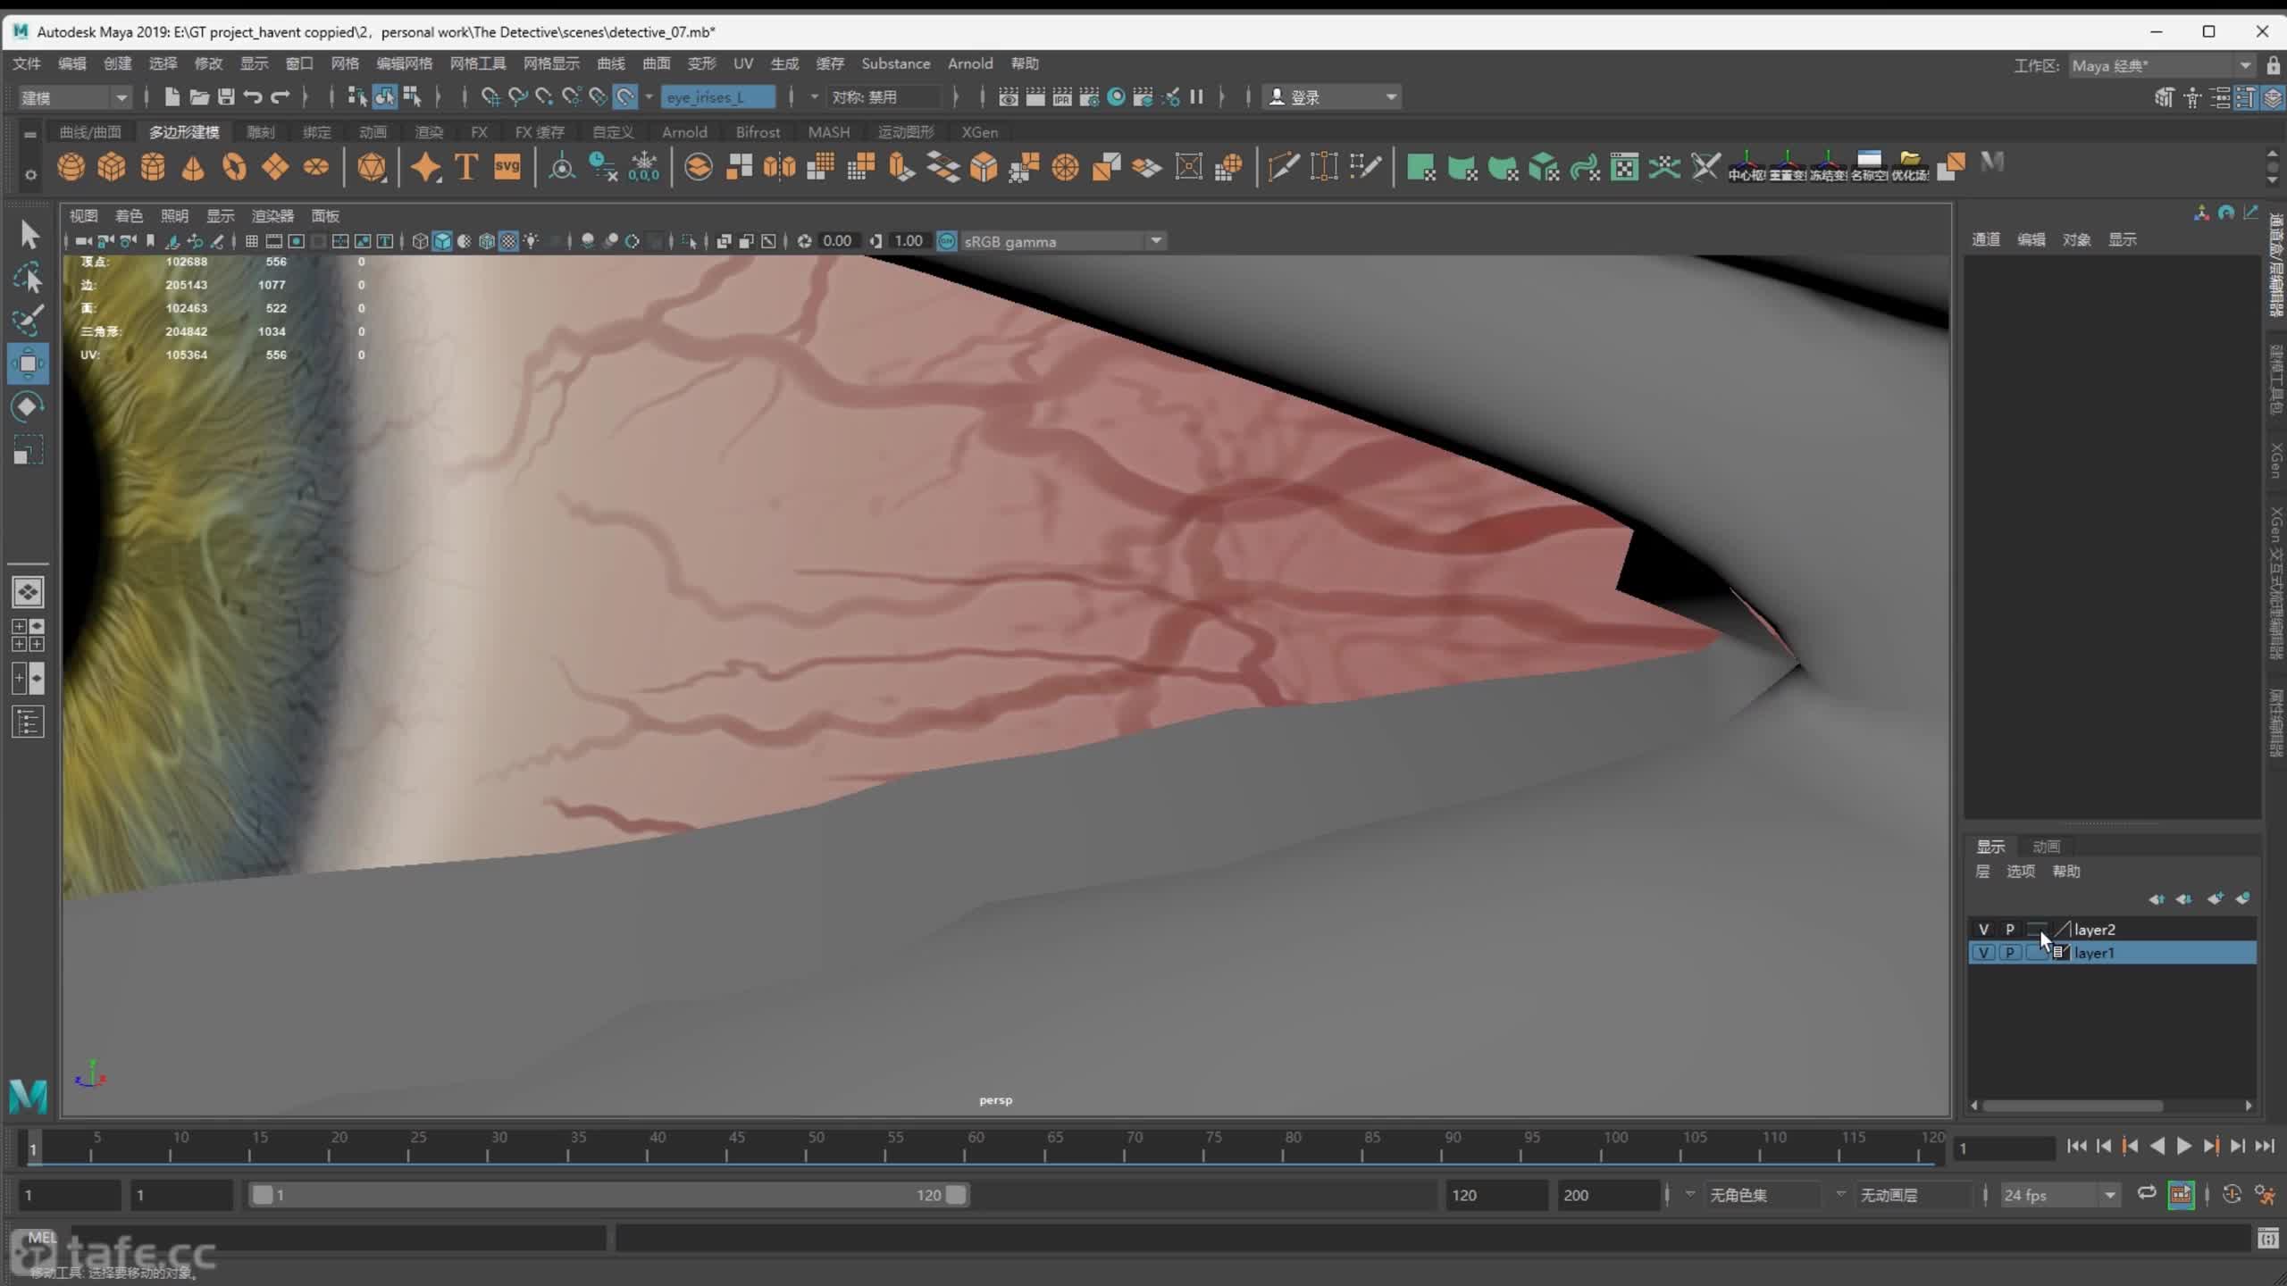This screenshot has width=2287, height=1286.
Task: Open the 文件 (File) menu
Action: pyautogui.click(x=27, y=63)
